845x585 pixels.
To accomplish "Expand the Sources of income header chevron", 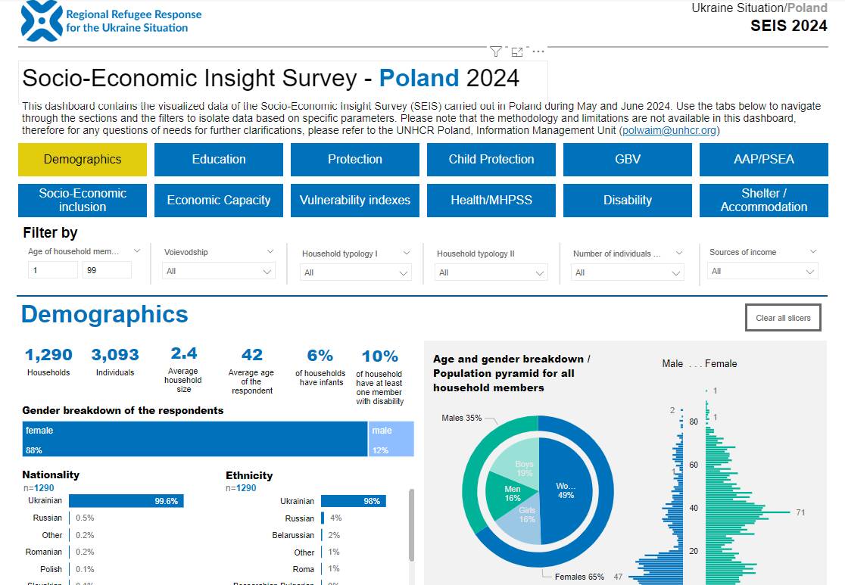I will pos(814,251).
